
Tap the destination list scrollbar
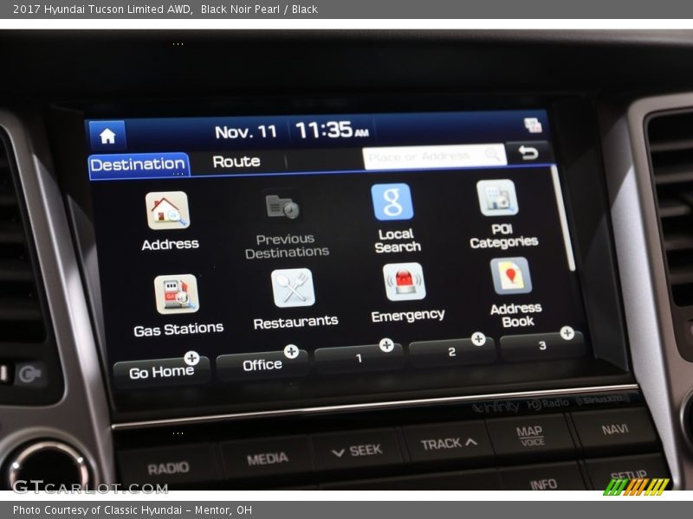pos(565,219)
